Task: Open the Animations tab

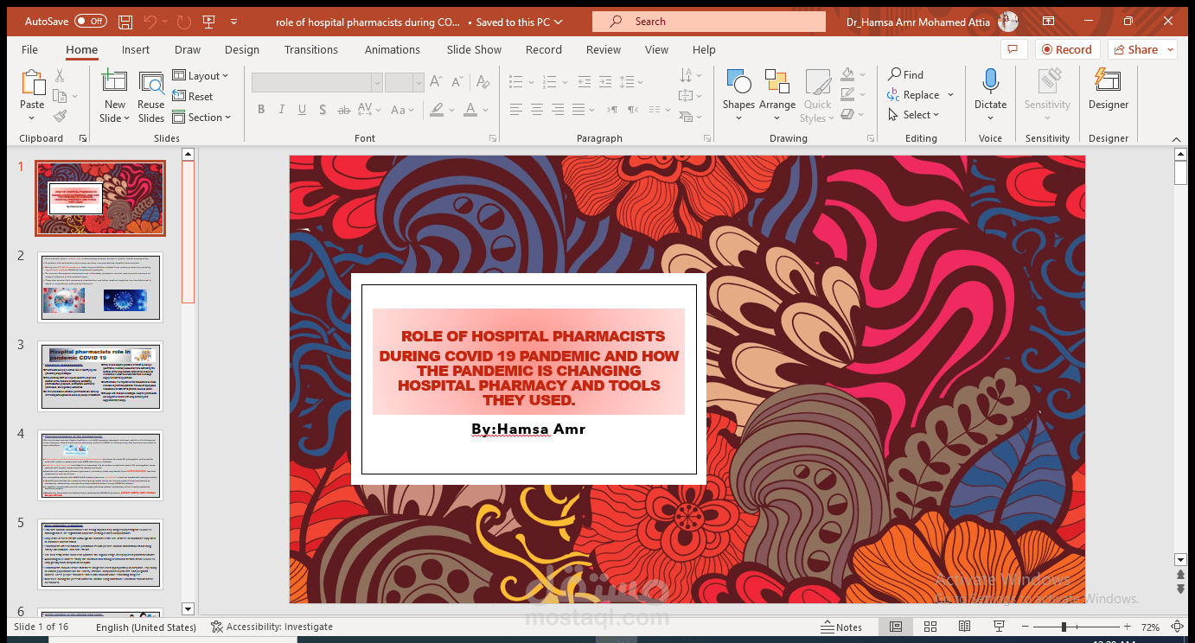Action: tap(393, 49)
